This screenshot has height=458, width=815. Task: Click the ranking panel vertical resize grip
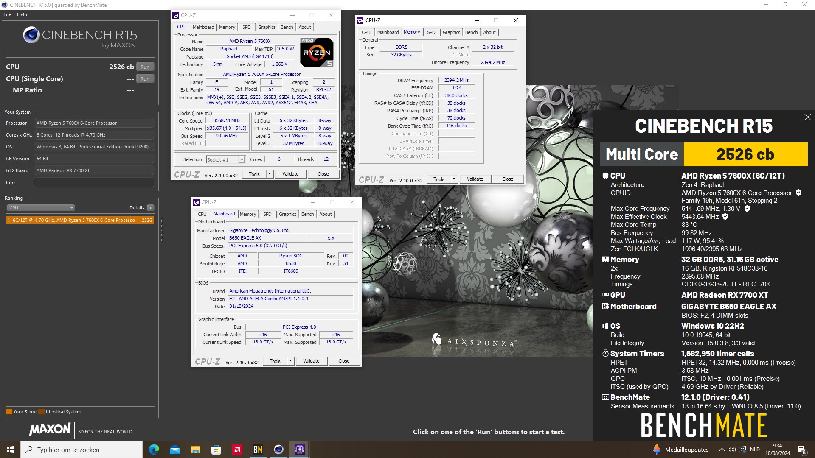pyautogui.click(x=162, y=230)
